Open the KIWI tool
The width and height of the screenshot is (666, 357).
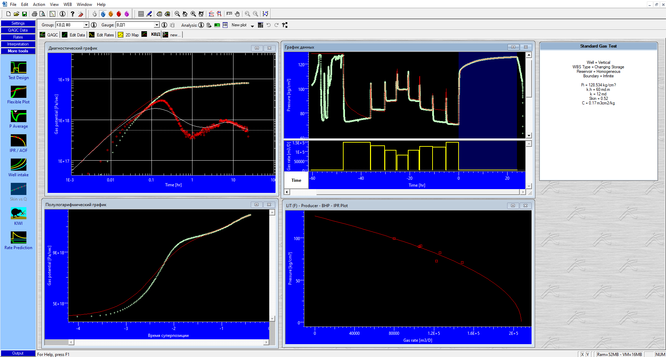pos(18,216)
